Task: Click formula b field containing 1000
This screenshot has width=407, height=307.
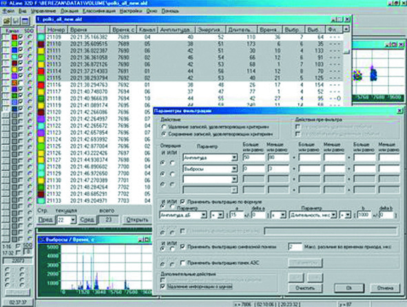Action: (x=364, y=215)
